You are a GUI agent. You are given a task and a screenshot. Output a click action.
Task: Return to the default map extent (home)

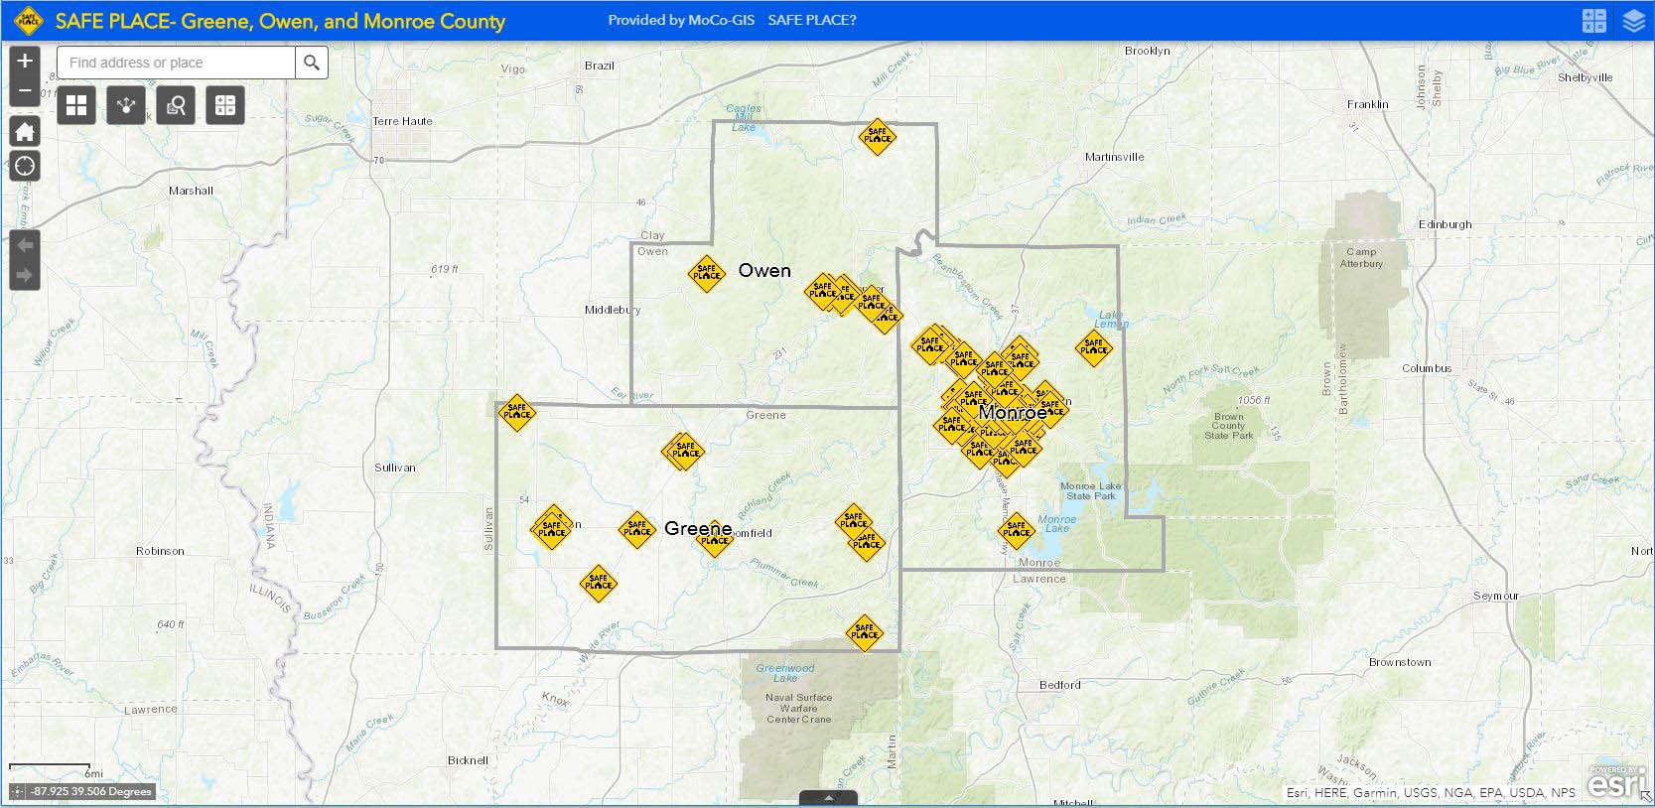(x=25, y=132)
